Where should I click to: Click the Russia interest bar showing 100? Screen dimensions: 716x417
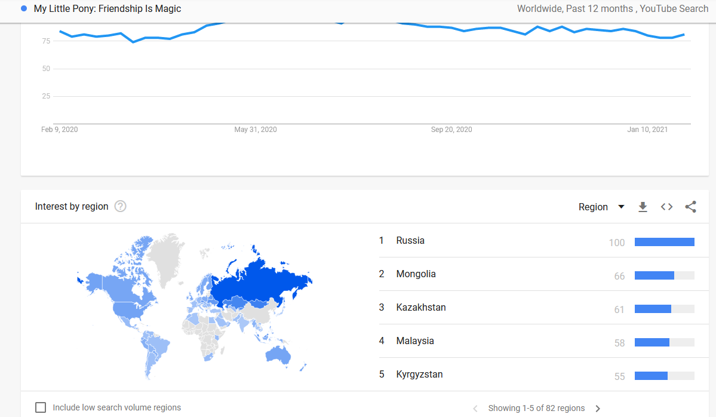click(664, 242)
